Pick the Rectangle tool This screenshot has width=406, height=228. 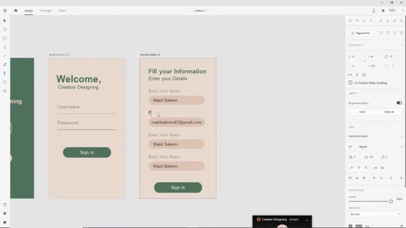click(x=4, y=30)
